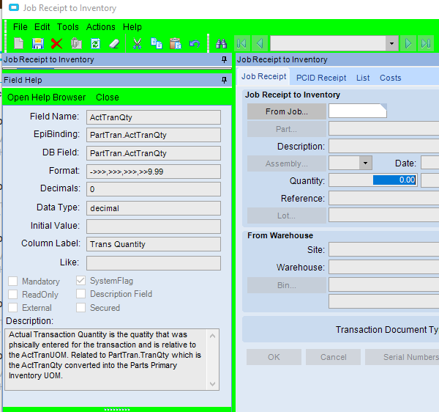Click the Clear eraser icon
The width and height of the screenshot is (439, 412).
pyautogui.click(x=113, y=44)
